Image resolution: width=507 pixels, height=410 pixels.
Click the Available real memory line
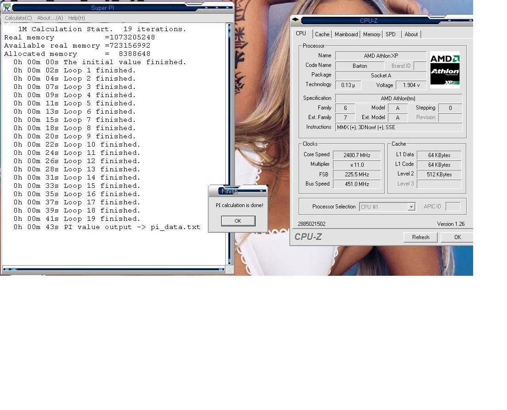77,46
